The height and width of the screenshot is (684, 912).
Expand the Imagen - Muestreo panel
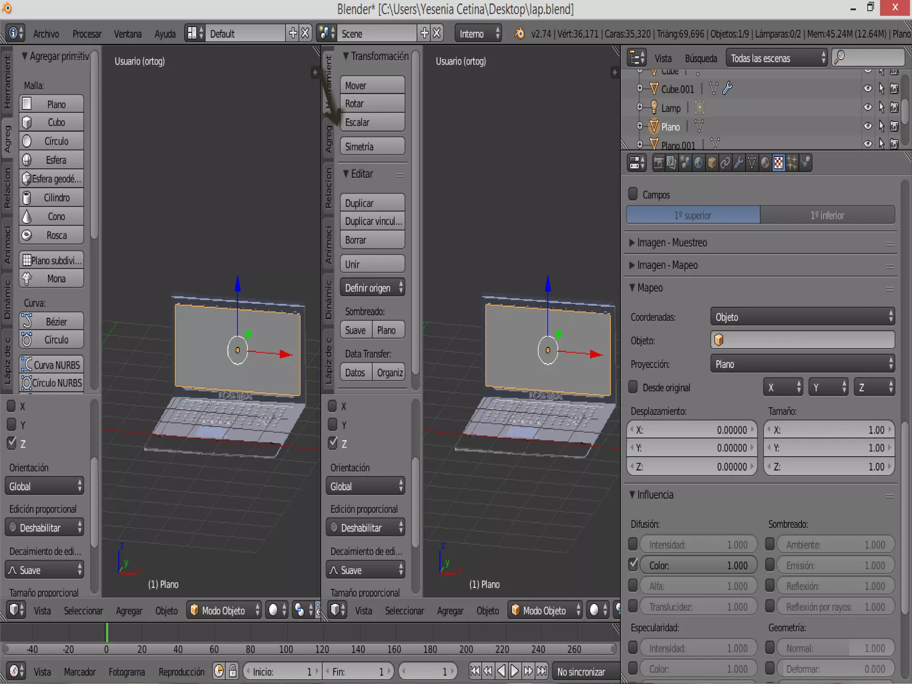tap(672, 243)
